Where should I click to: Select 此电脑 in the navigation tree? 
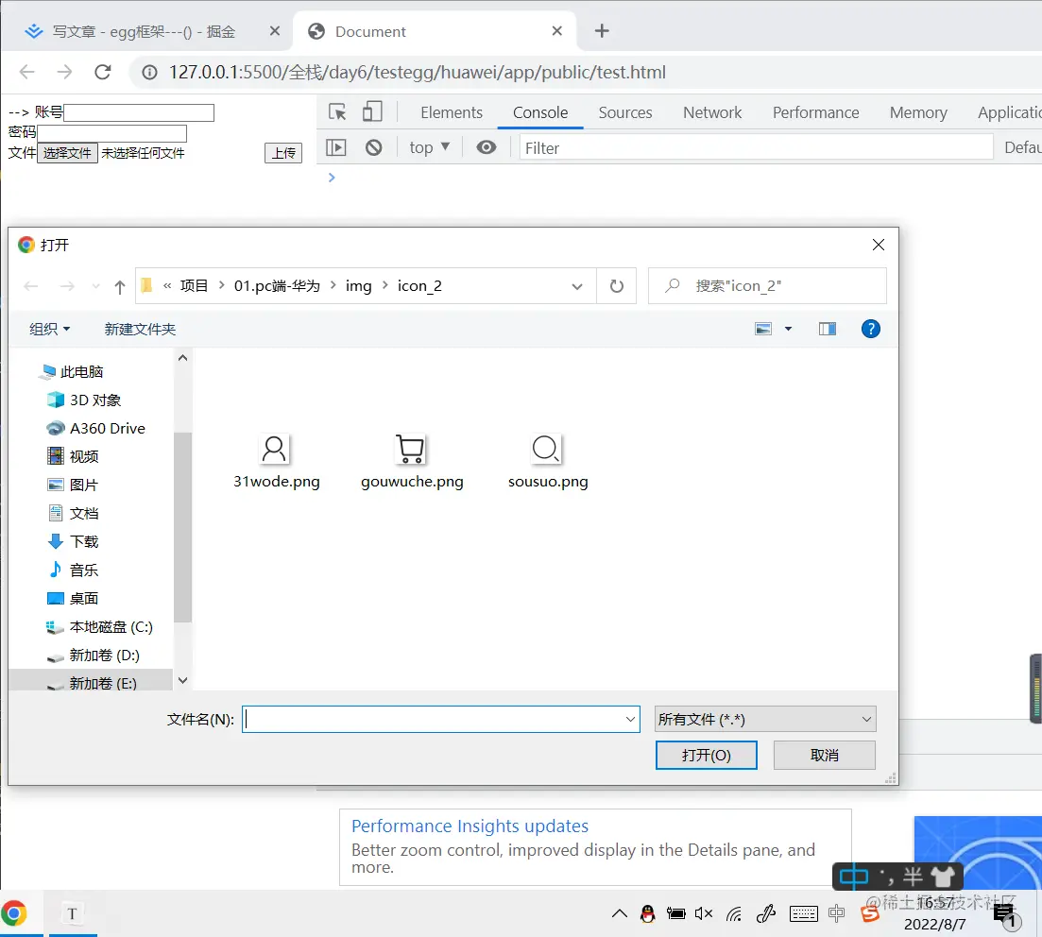72,371
